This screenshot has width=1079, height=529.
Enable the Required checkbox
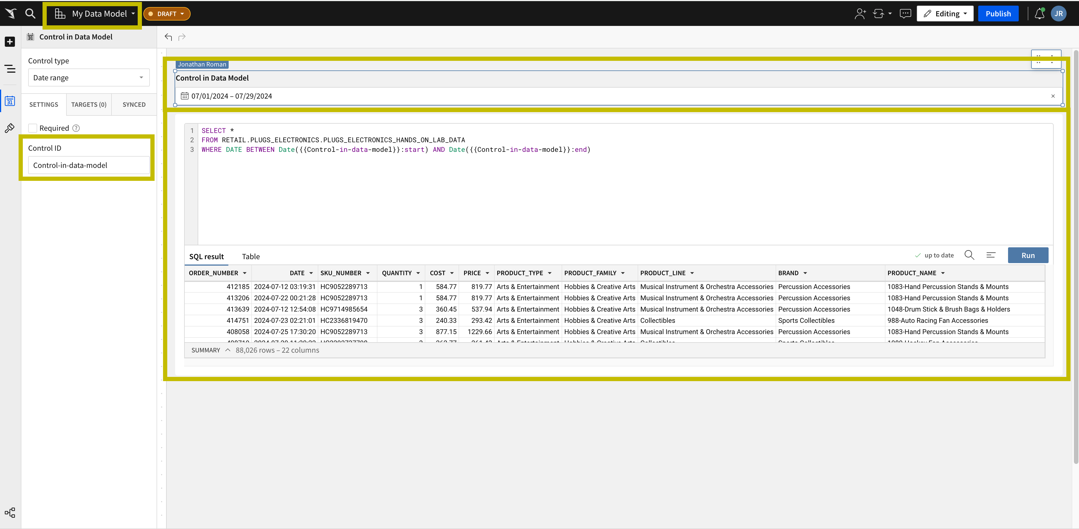pos(32,128)
